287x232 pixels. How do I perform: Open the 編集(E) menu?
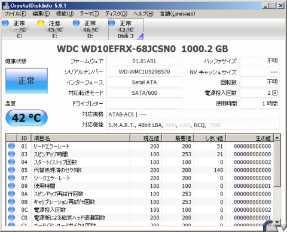41,14
